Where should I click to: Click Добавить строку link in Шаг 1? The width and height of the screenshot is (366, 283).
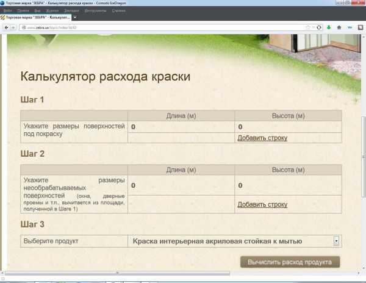262,138
